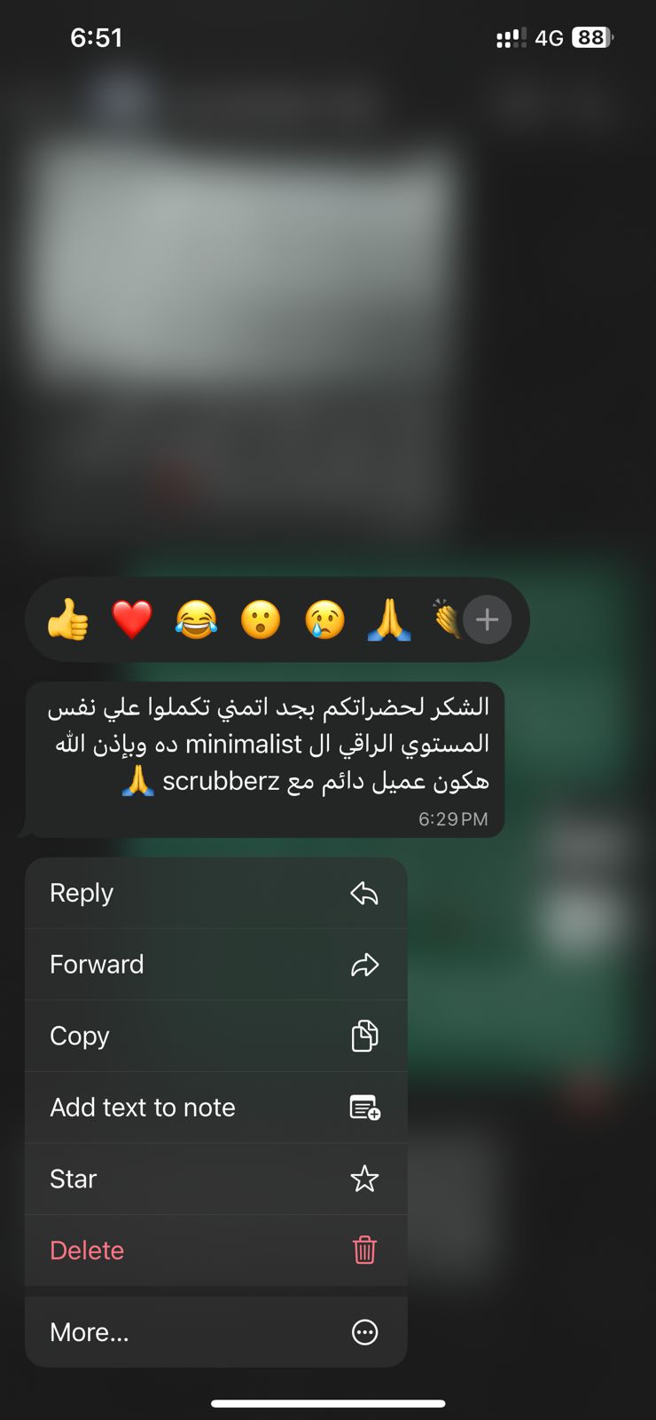Open more emoji reactions with plus button
The height and width of the screenshot is (1420, 656).
[488, 619]
